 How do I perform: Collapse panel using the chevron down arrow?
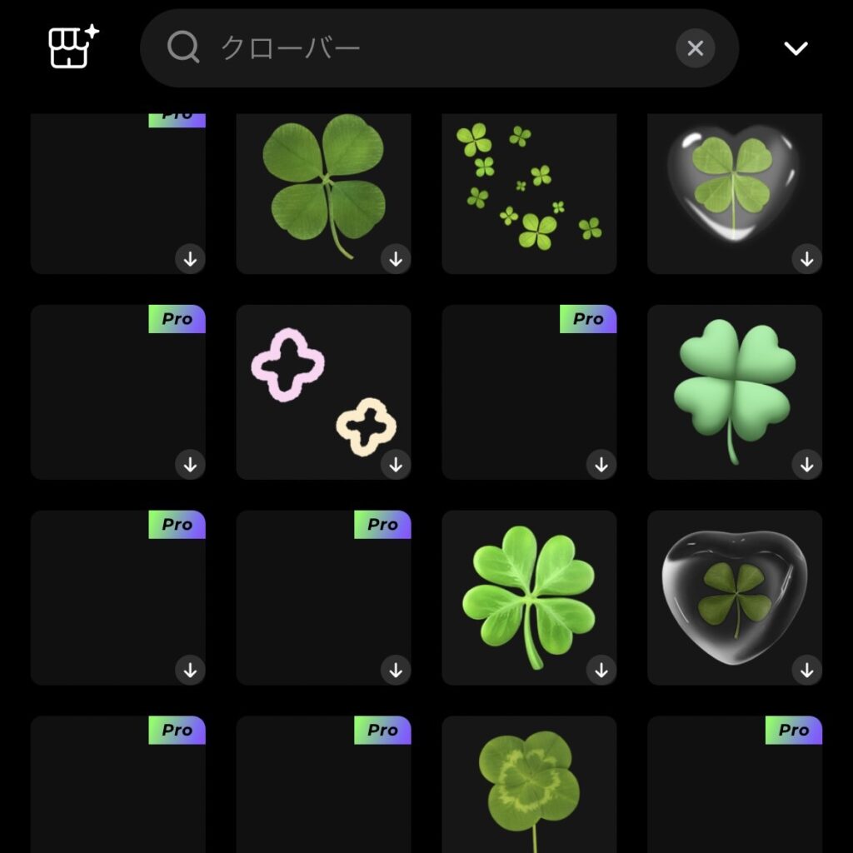(796, 48)
